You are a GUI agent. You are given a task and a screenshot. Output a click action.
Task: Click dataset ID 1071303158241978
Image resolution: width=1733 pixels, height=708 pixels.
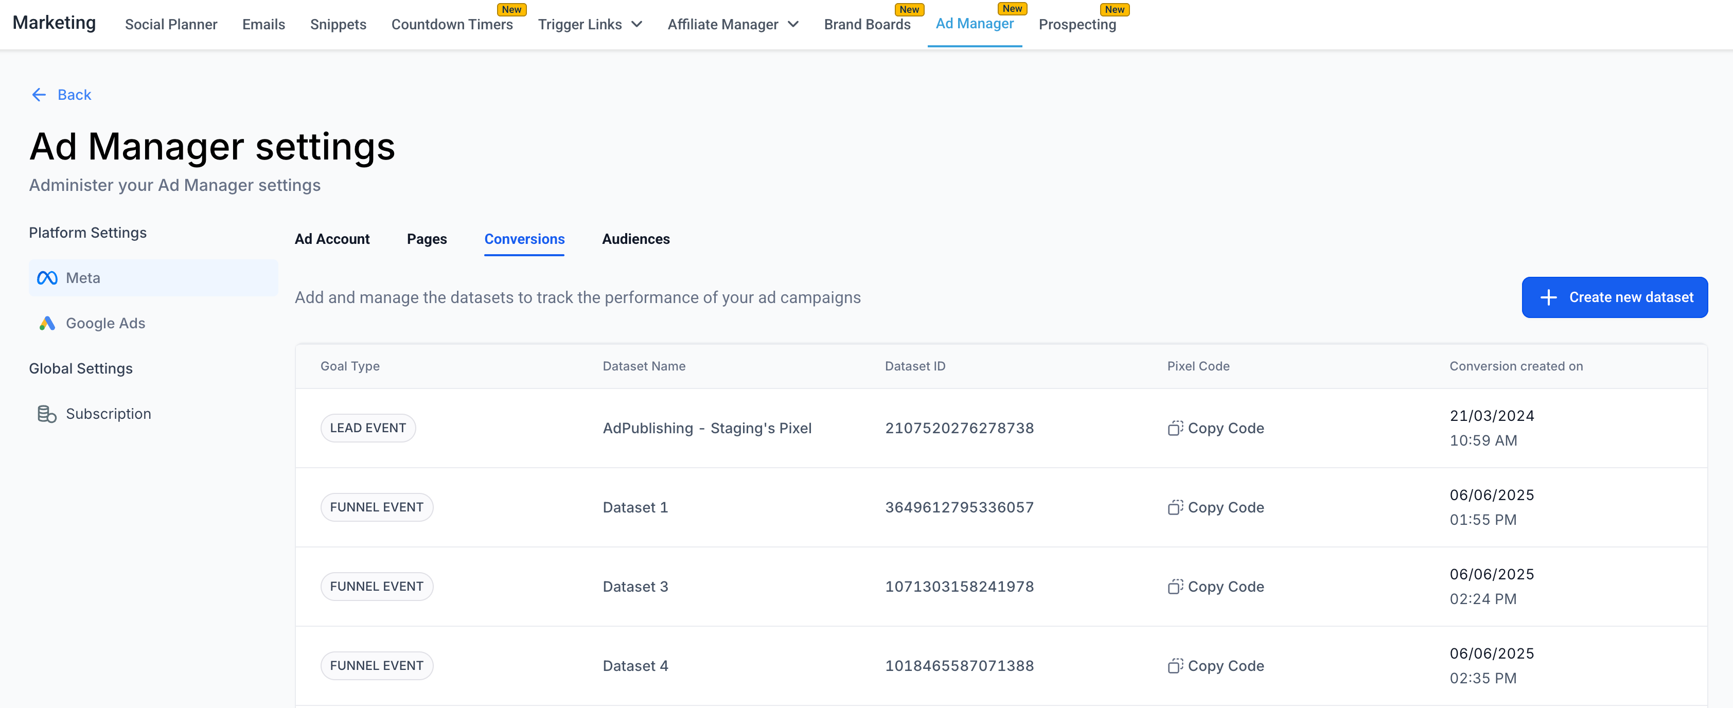point(959,587)
